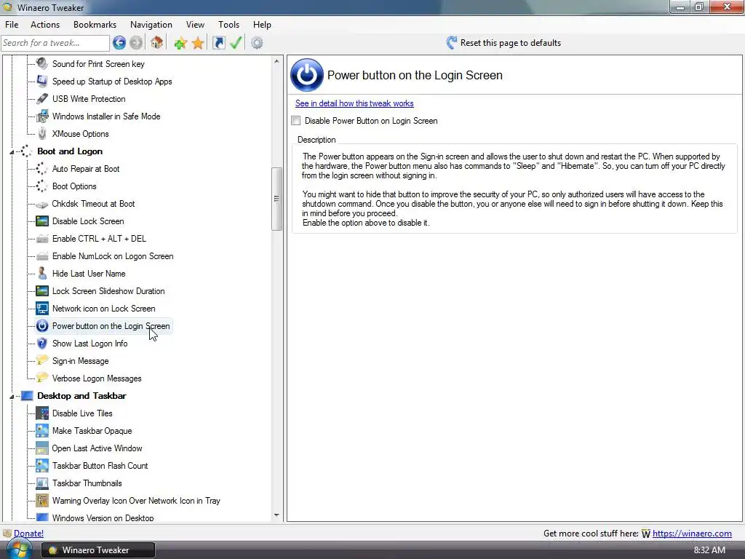Open the Tools menu
This screenshot has width=745, height=559.
[229, 25]
